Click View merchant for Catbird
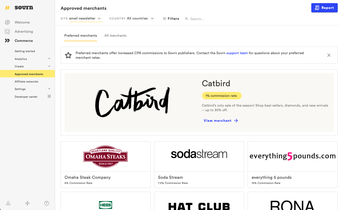 [217, 120]
